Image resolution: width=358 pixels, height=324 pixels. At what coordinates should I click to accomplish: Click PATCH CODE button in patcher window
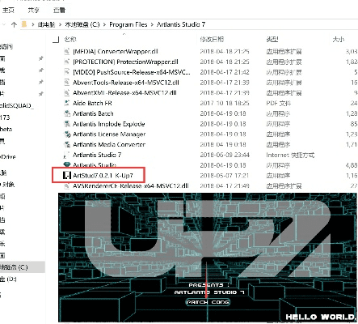coord(208,302)
